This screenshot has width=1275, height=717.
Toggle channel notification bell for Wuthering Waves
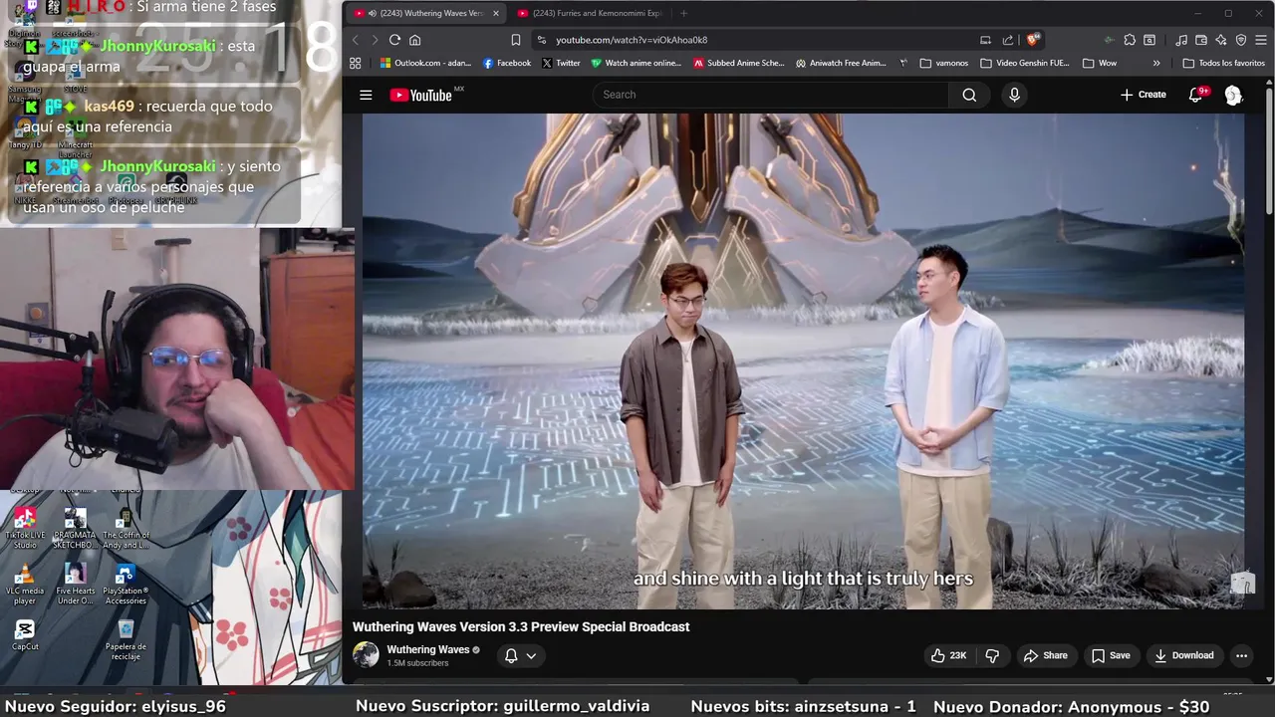511,655
